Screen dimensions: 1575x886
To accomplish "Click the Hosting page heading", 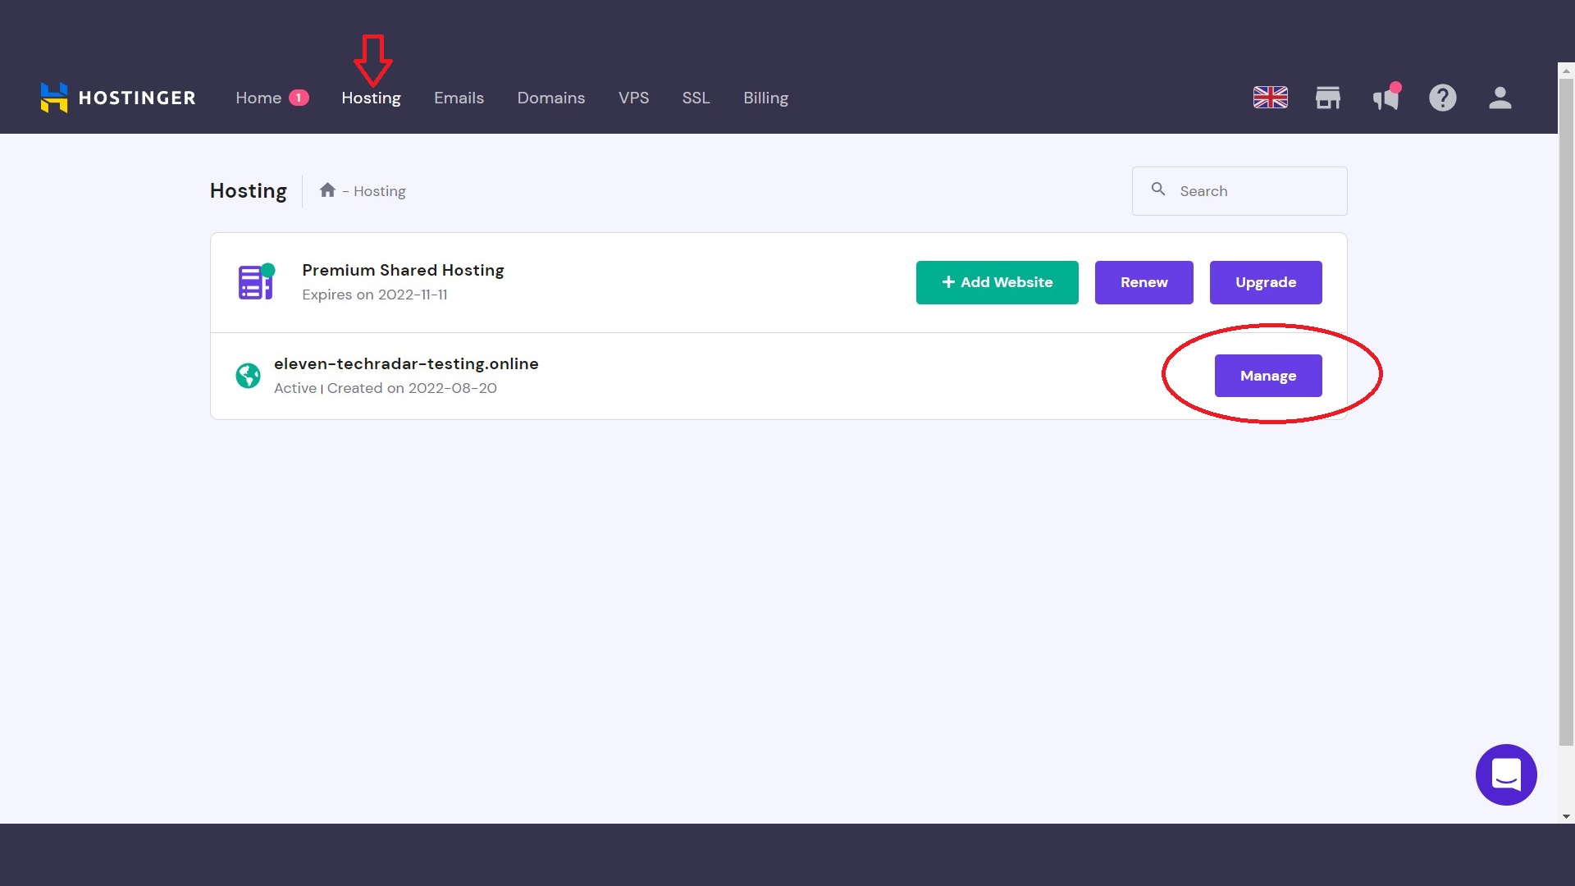I will point(249,190).
